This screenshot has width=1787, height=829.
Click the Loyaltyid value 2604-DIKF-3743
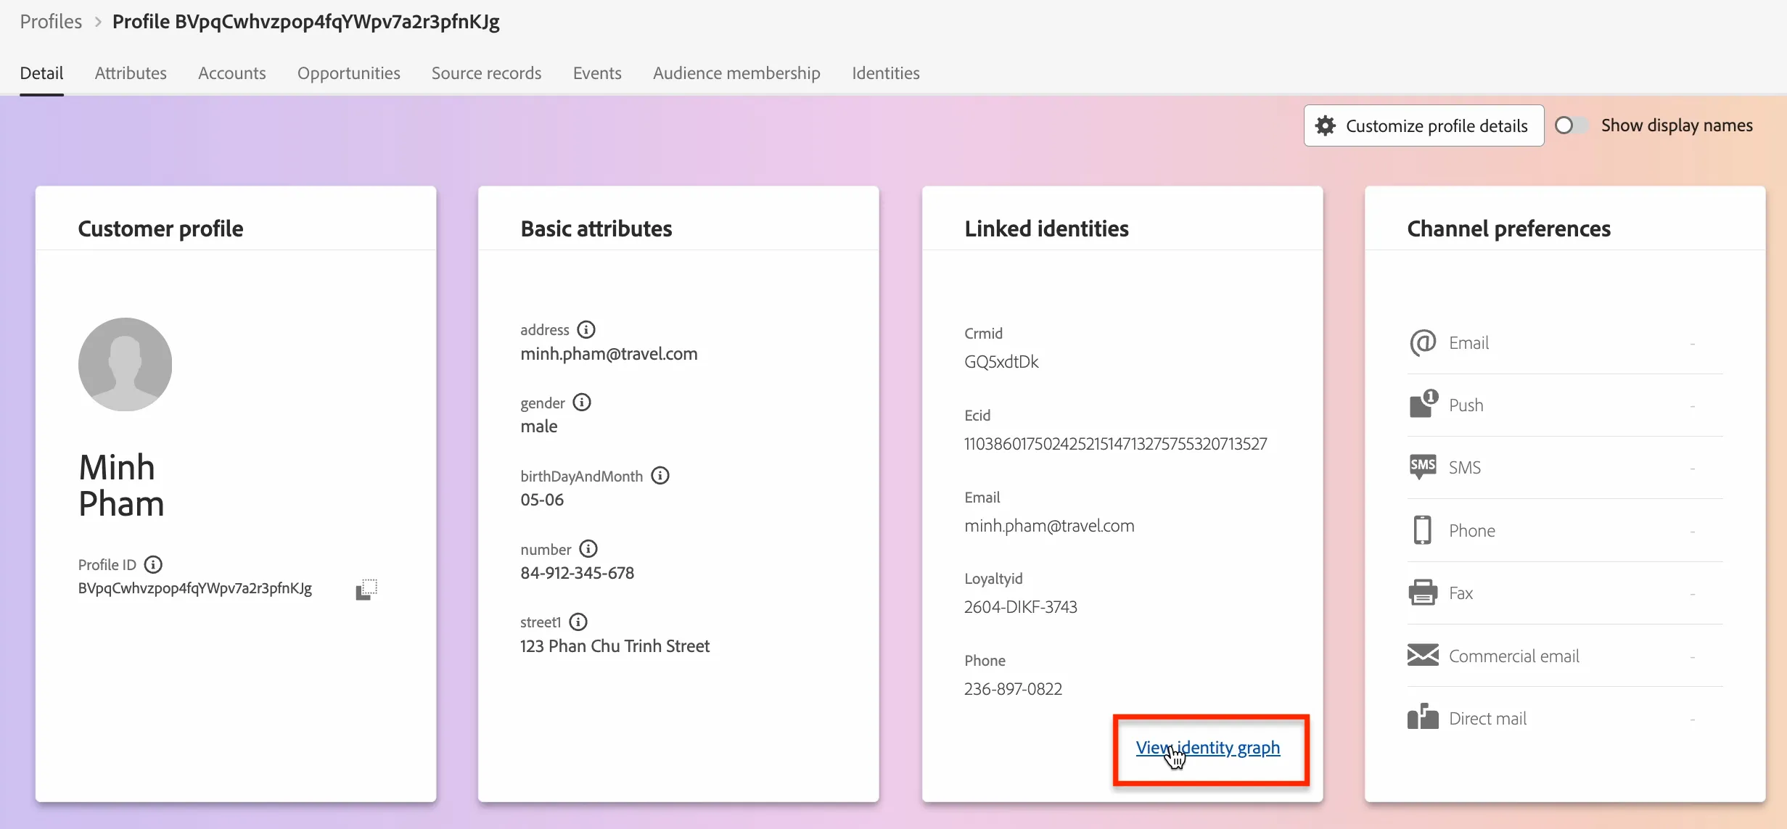pos(1021,607)
